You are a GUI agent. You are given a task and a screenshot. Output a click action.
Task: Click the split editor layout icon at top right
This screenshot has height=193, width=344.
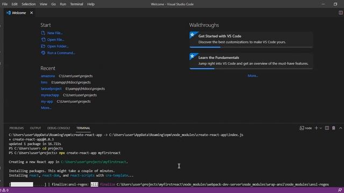click(x=341, y=13)
